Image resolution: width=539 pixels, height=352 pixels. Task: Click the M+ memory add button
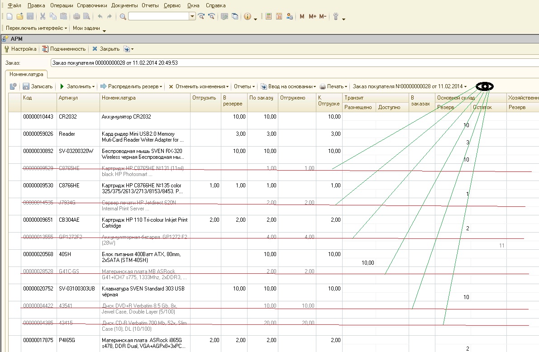coord(312,17)
